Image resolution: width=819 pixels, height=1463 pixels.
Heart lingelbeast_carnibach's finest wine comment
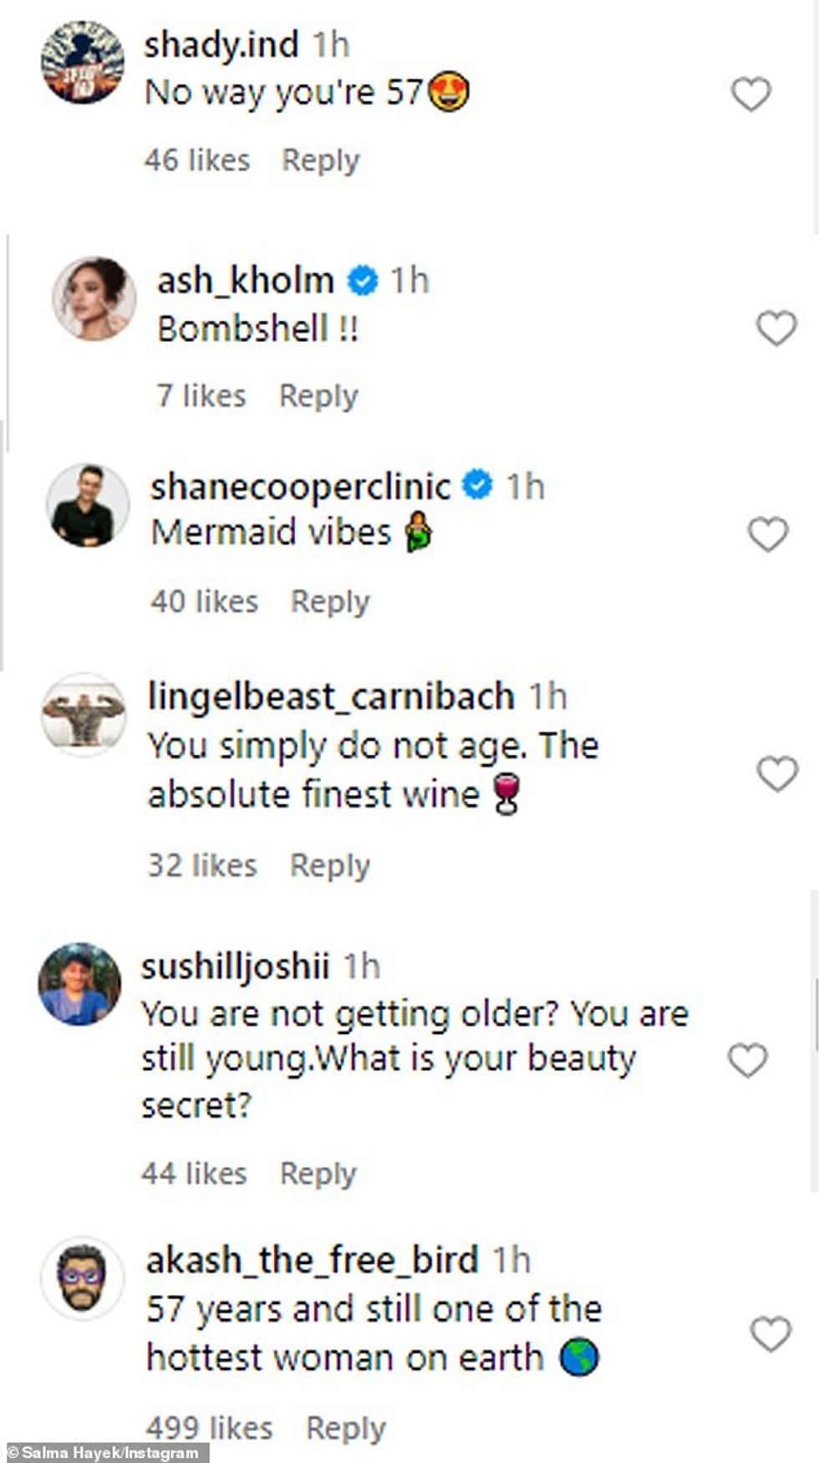pyautogui.click(x=777, y=773)
